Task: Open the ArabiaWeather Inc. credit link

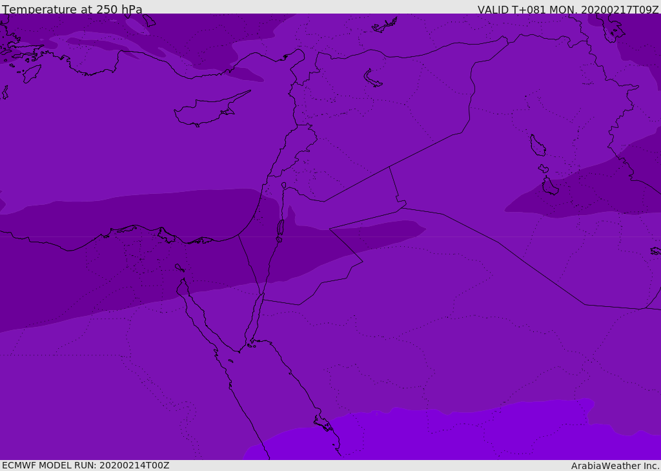Action: click(x=615, y=466)
